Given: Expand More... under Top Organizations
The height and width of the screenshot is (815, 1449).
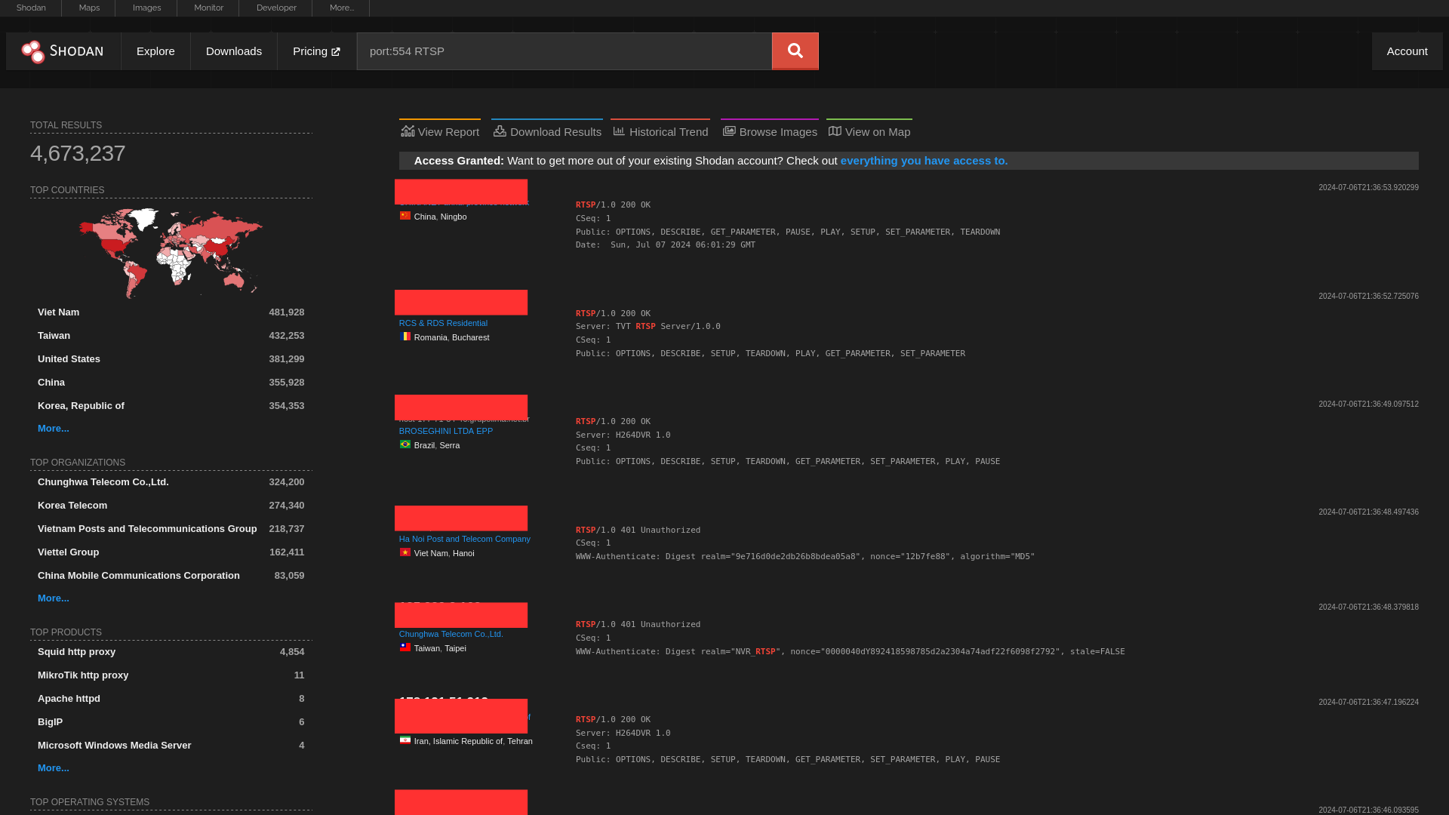Looking at the screenshot, I should point(53,598).
